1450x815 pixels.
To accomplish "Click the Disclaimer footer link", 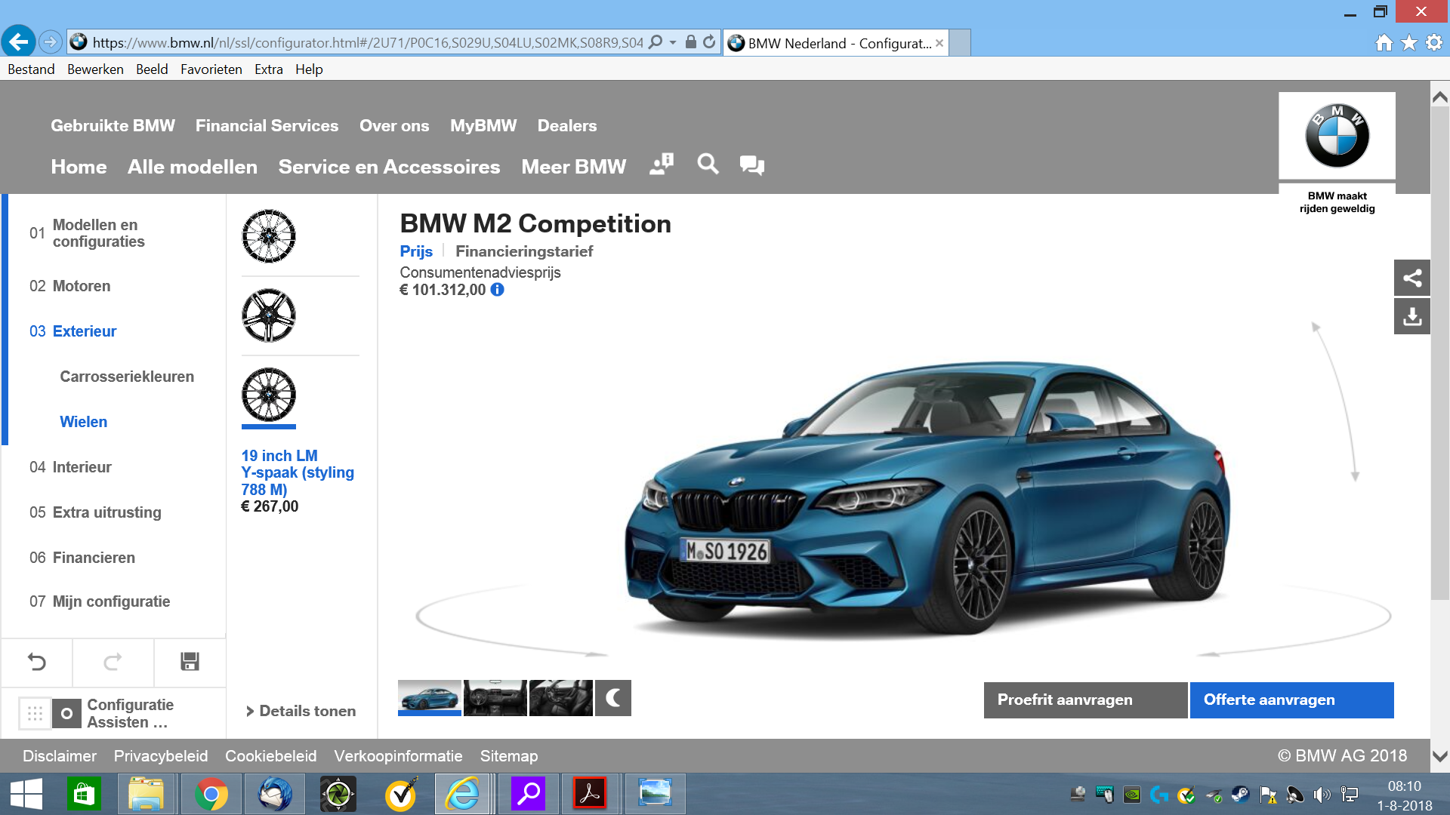I will pyautogui.click(x=60, y=756).
